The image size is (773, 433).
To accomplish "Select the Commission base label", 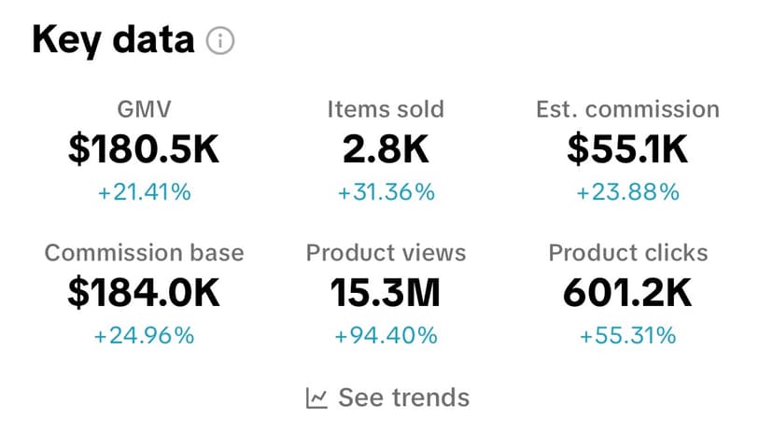I will (144, 253).
